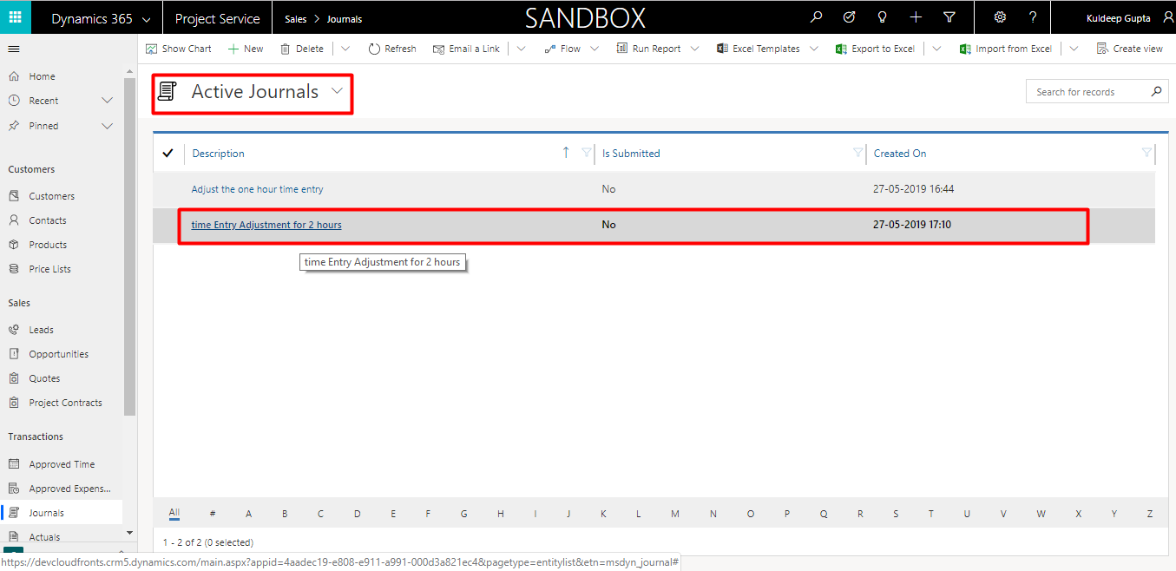Open the app launcher waffle icon
This screenshot has height=571, width=1176.
15,17
